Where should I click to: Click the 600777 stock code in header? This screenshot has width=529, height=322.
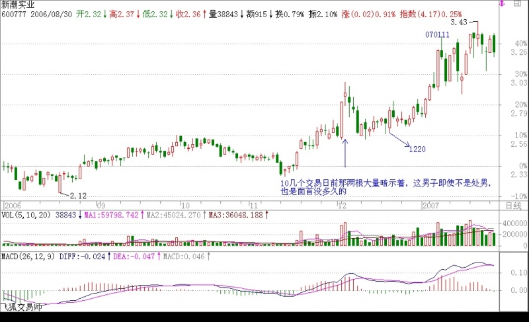[x=15, y=13]
